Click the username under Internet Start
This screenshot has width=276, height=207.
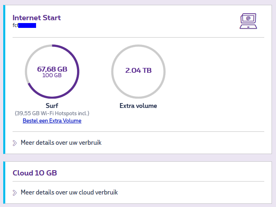[15, 25]
